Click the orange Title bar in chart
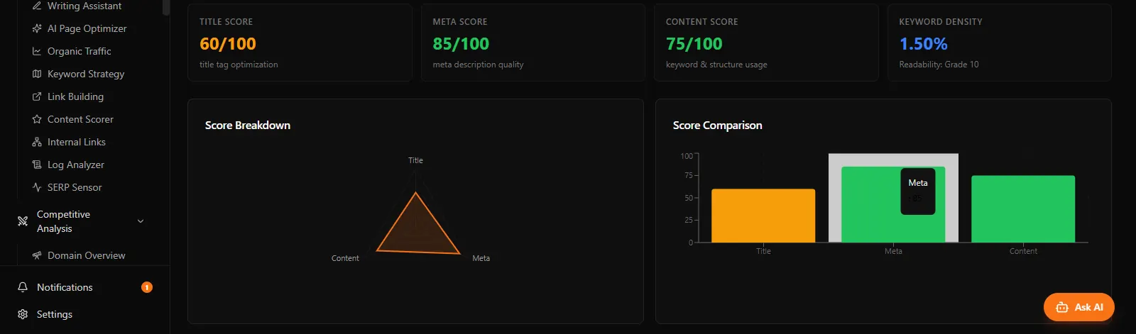 [x=763, y=216]
